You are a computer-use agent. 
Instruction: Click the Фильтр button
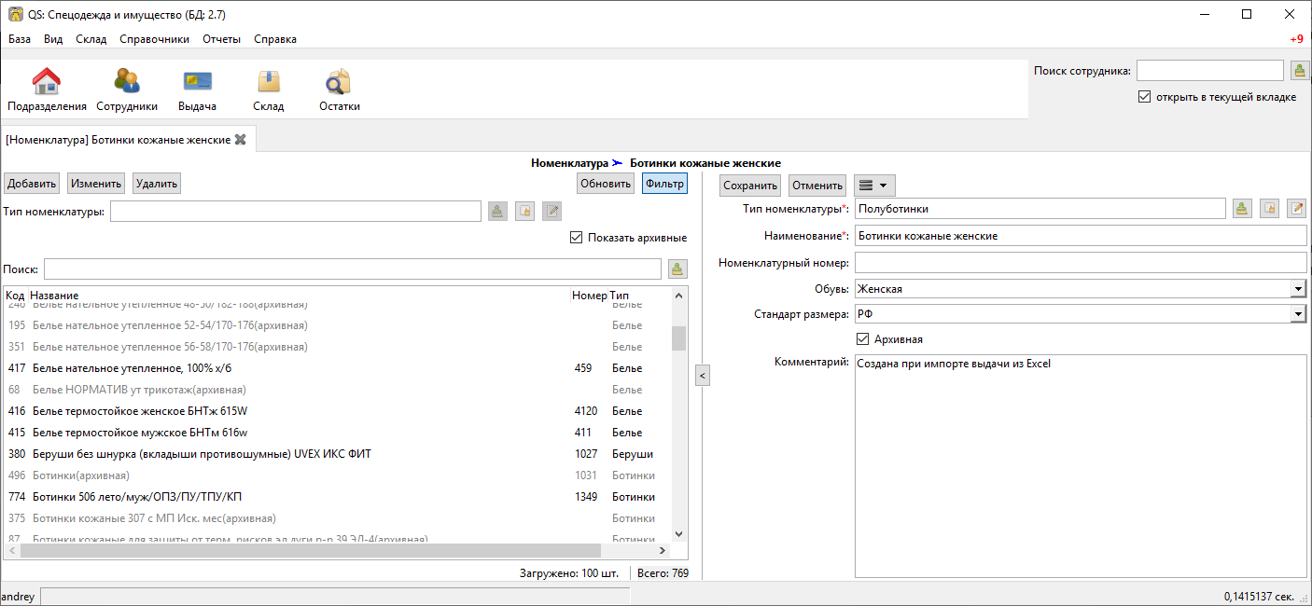(x=664, y=184)
